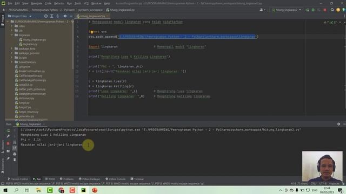
Task: Click the rerun icon in Run panel
Action: coord(8,130)
